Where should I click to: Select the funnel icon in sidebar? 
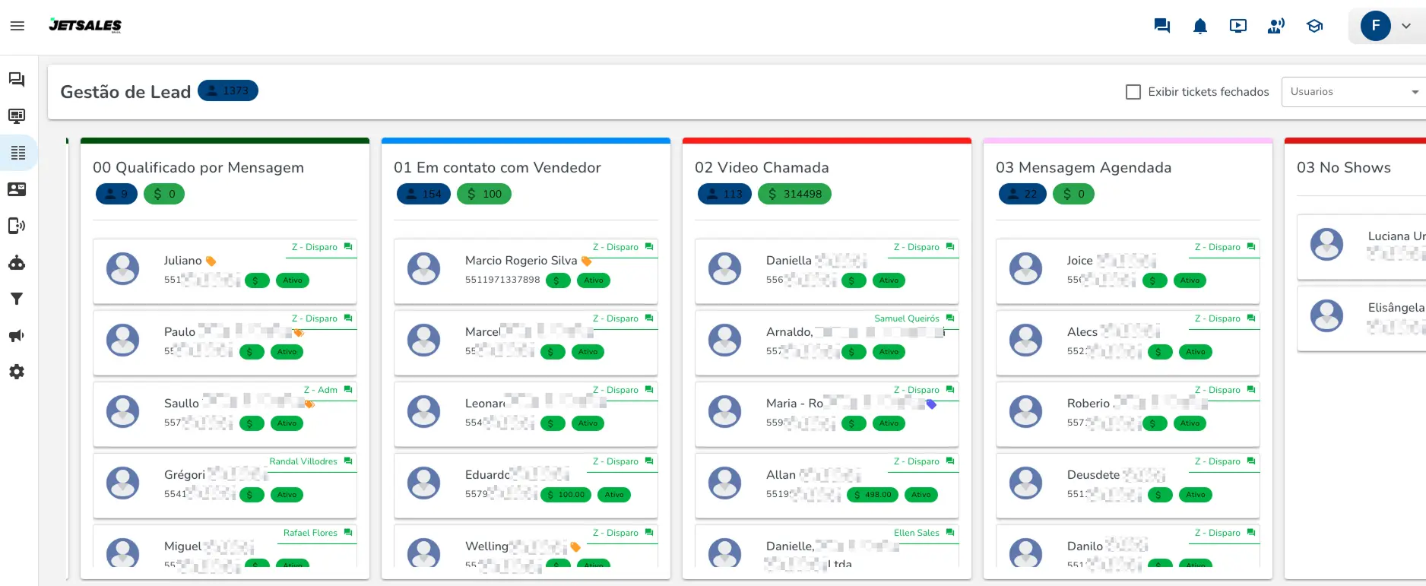point(17,299)
